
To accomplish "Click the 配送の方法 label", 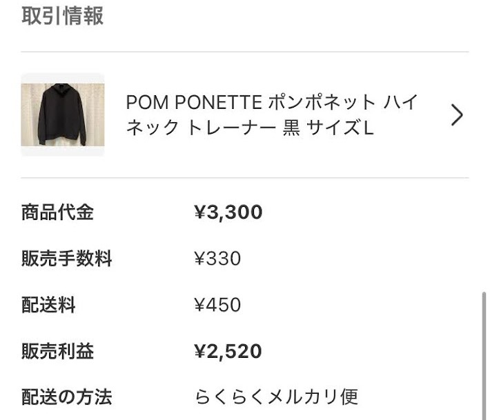I will pyautogui.click(x=66, y=397).
